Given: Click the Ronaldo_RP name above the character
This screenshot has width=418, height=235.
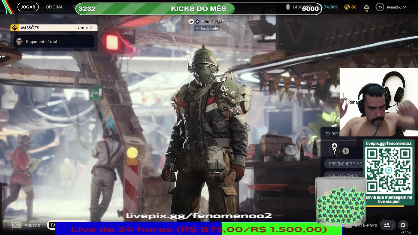Looking at the screenshot, I should 213,22.
